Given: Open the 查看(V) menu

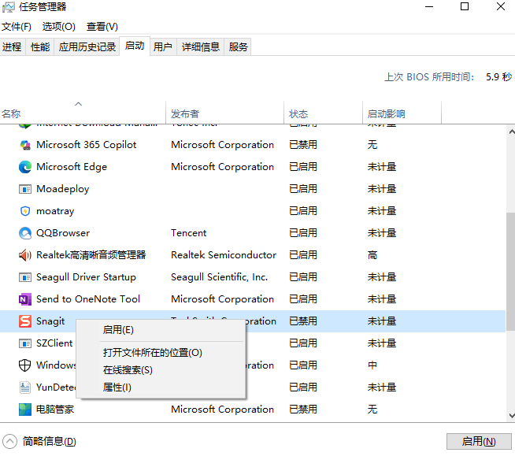Looking at the screenshot, I should tap(102, 26).
